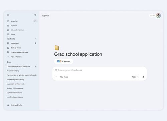The width and height of the screenshot is (167, 121).
Task: Open the user profile avatar
Action: tap(158, 16)
